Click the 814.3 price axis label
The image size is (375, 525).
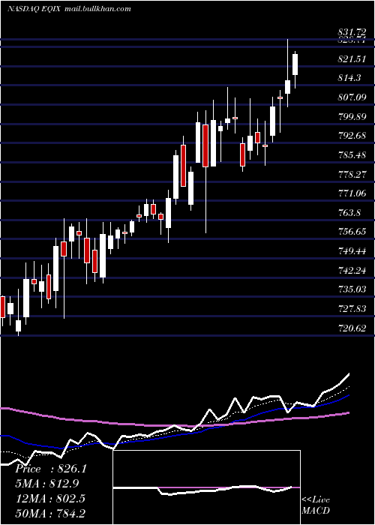tap(349, 78)
